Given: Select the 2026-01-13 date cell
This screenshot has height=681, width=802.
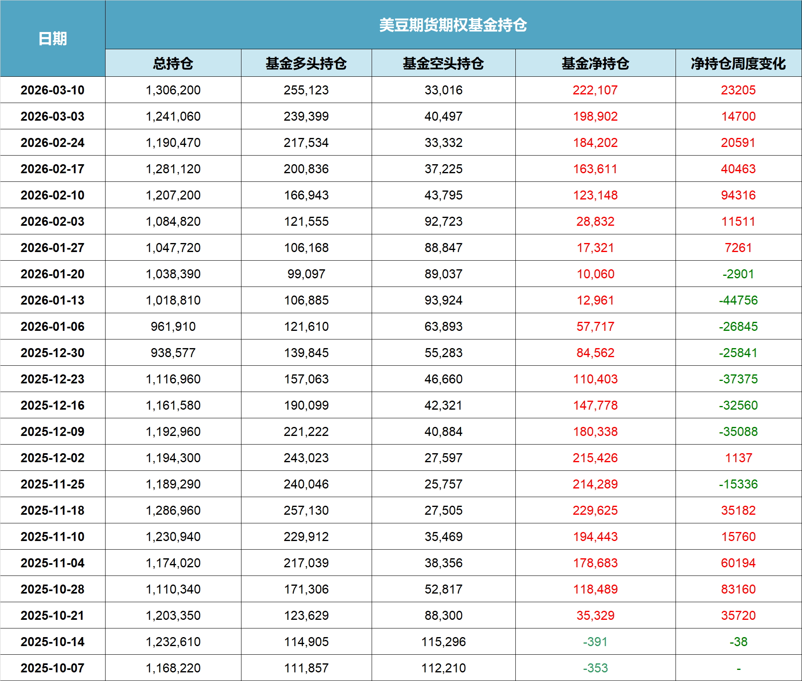Looking at the screenshot, I should (53, 300).
